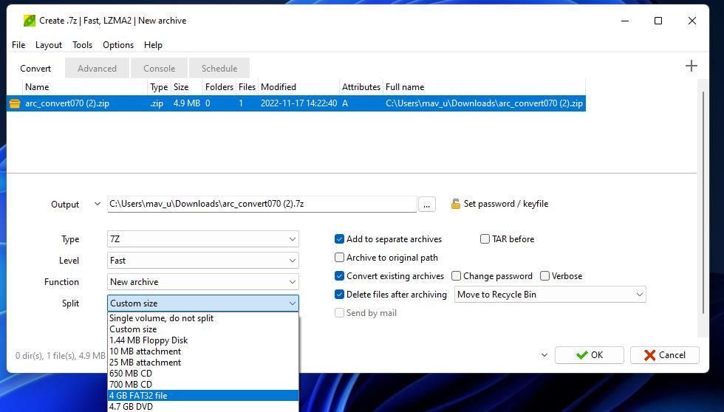This screenshot has height=412, width=724.
Task: Choose Custom size in Split list
Action: tap(203, 329)
